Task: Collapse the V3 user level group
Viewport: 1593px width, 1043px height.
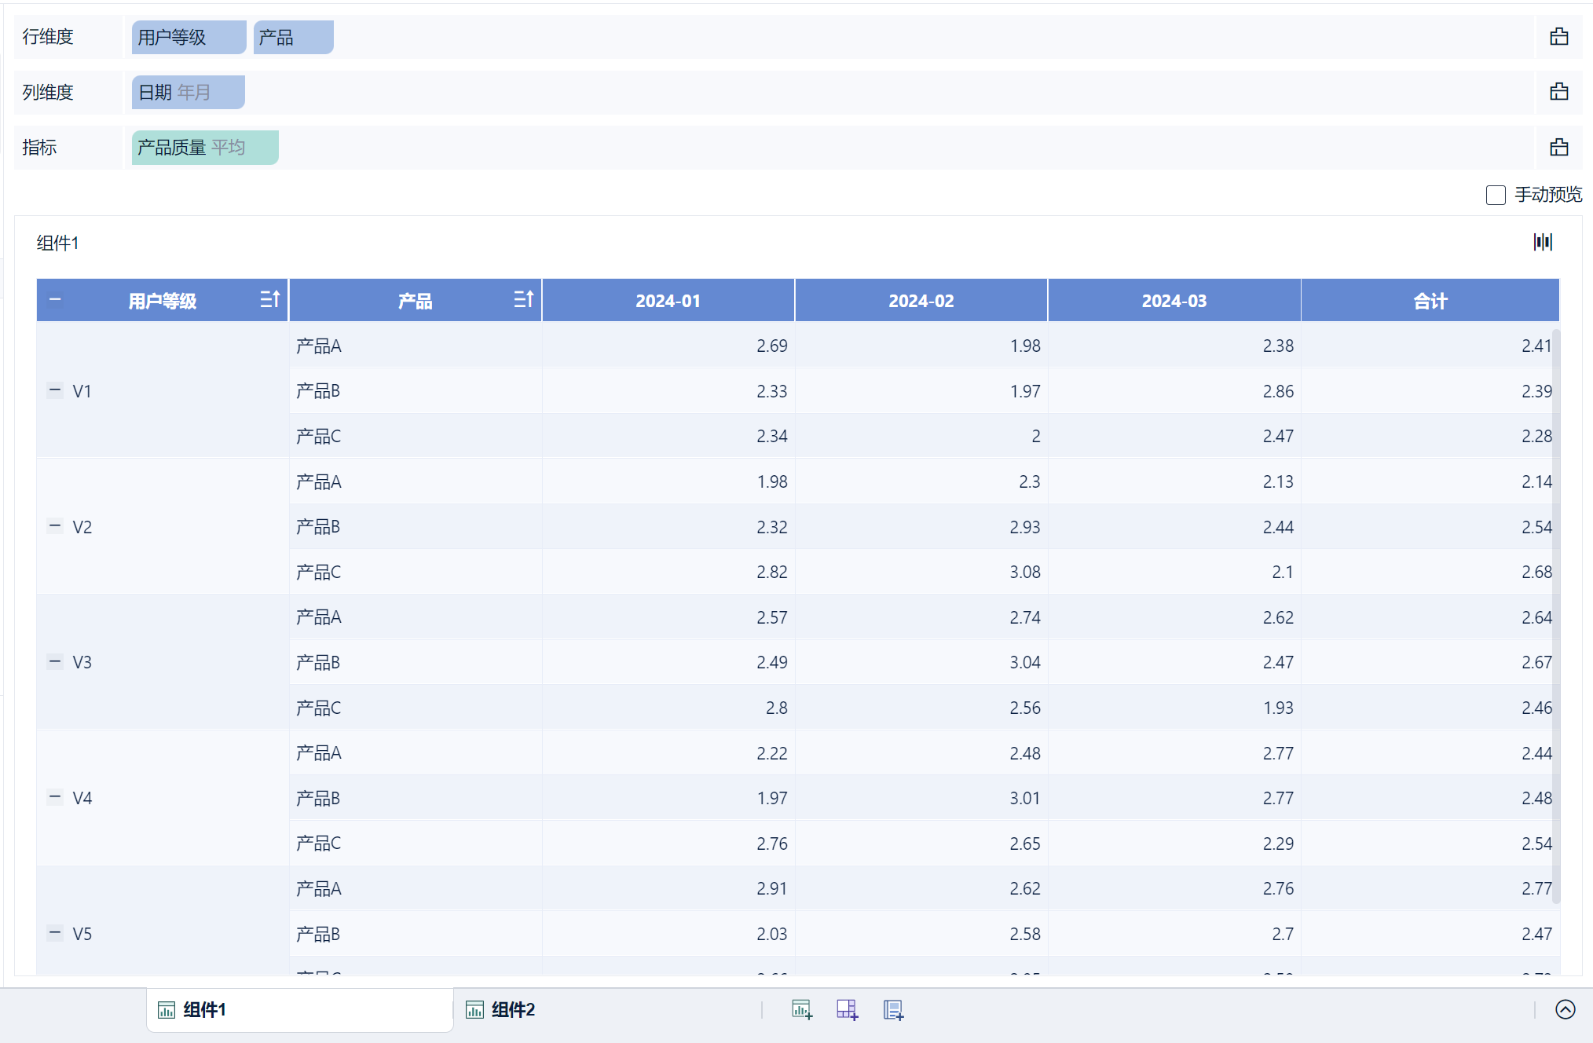Action: click(x=55, y=661)
